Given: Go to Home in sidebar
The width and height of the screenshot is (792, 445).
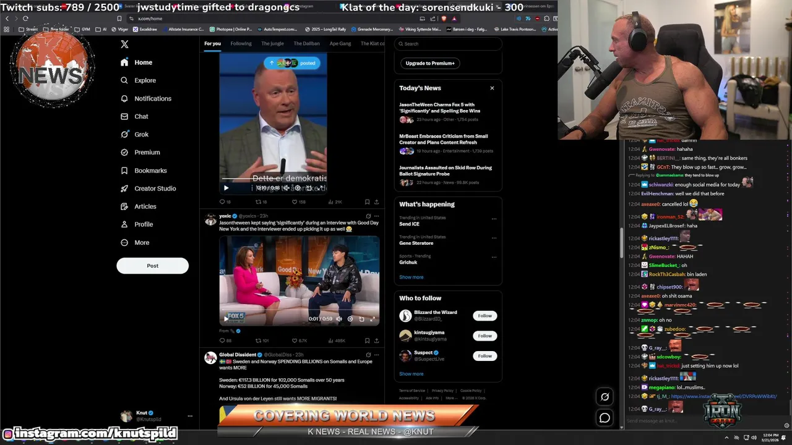Looking at the screenshot, I should [x=136, y=62].
